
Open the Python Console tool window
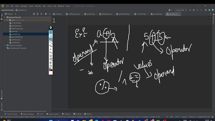coord(53,114)
